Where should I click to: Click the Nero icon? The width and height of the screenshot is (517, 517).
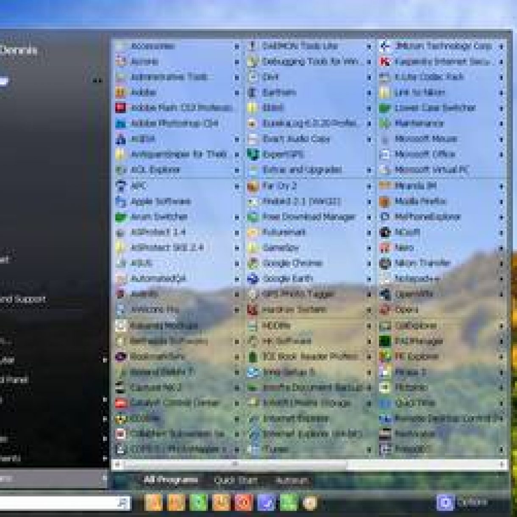pyautogui.click(x=385, y=247)
